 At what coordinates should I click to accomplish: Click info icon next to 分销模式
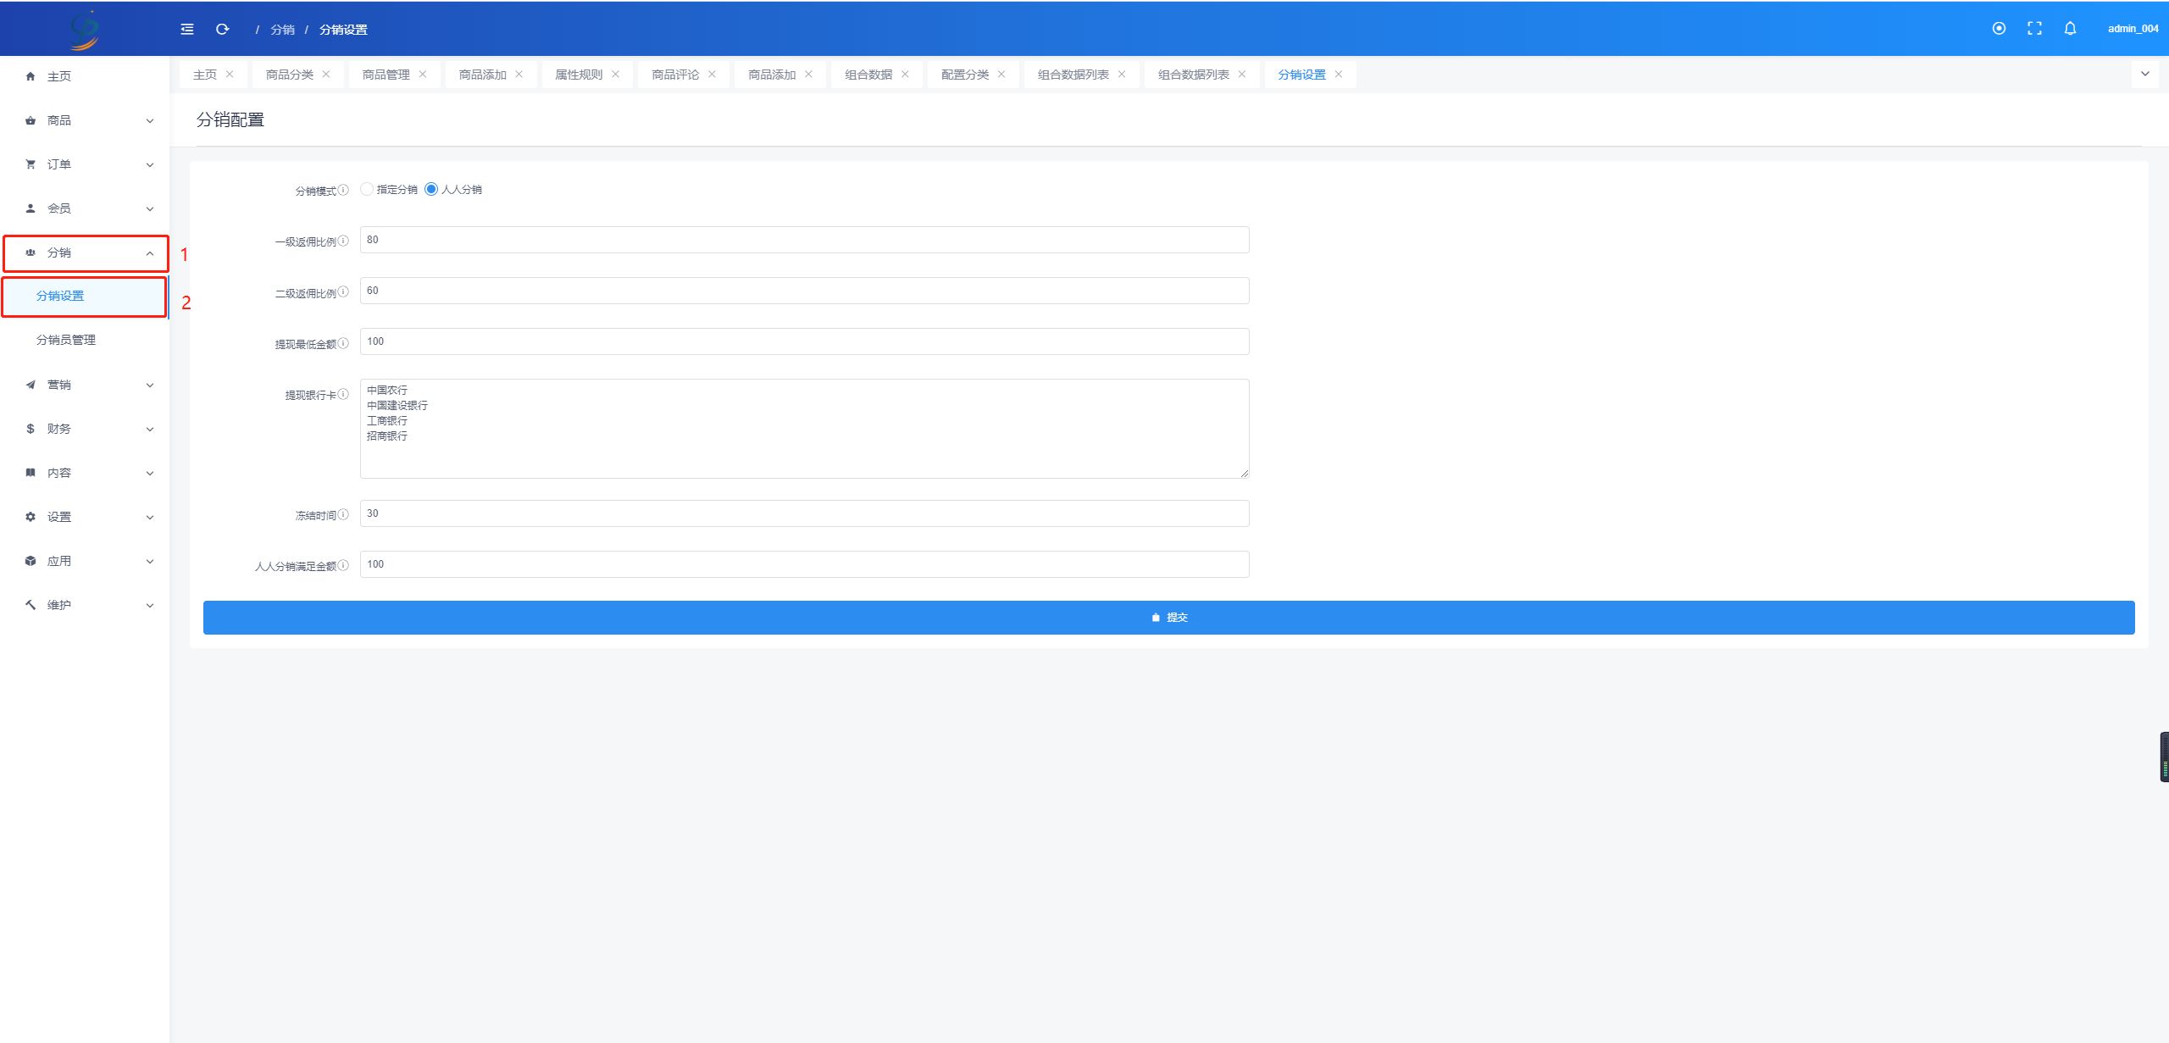(343, 190)
